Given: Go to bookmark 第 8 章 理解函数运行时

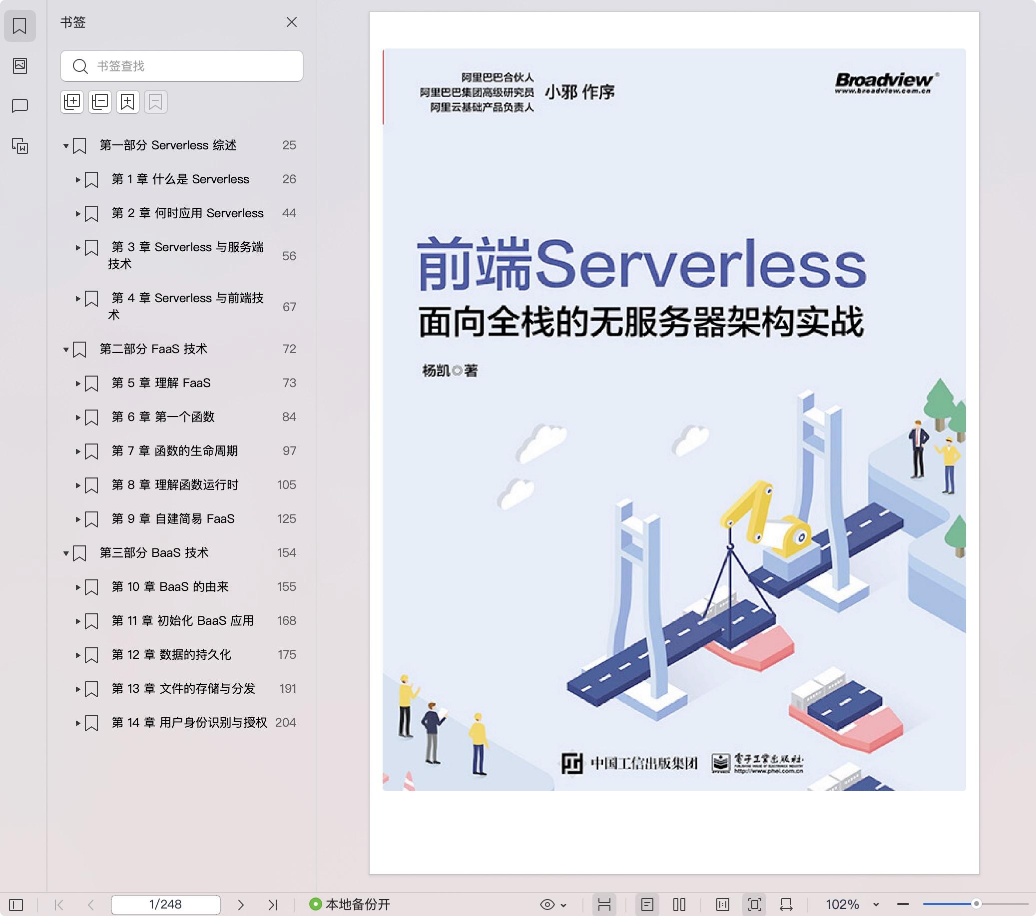Looking at the screenshot, I should coord(175,485).
